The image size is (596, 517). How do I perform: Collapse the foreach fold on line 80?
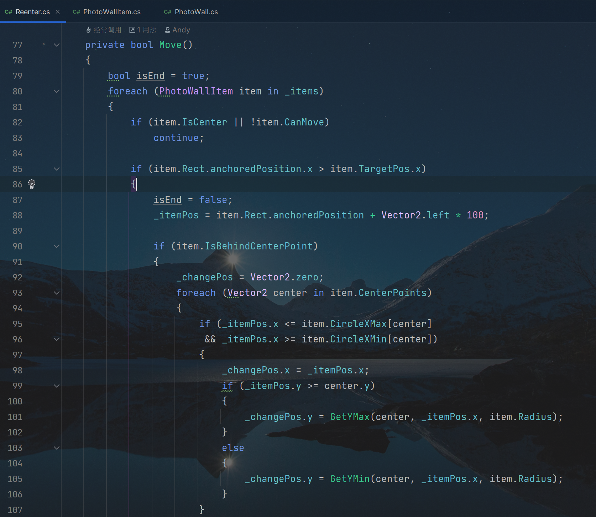[57, 91]
